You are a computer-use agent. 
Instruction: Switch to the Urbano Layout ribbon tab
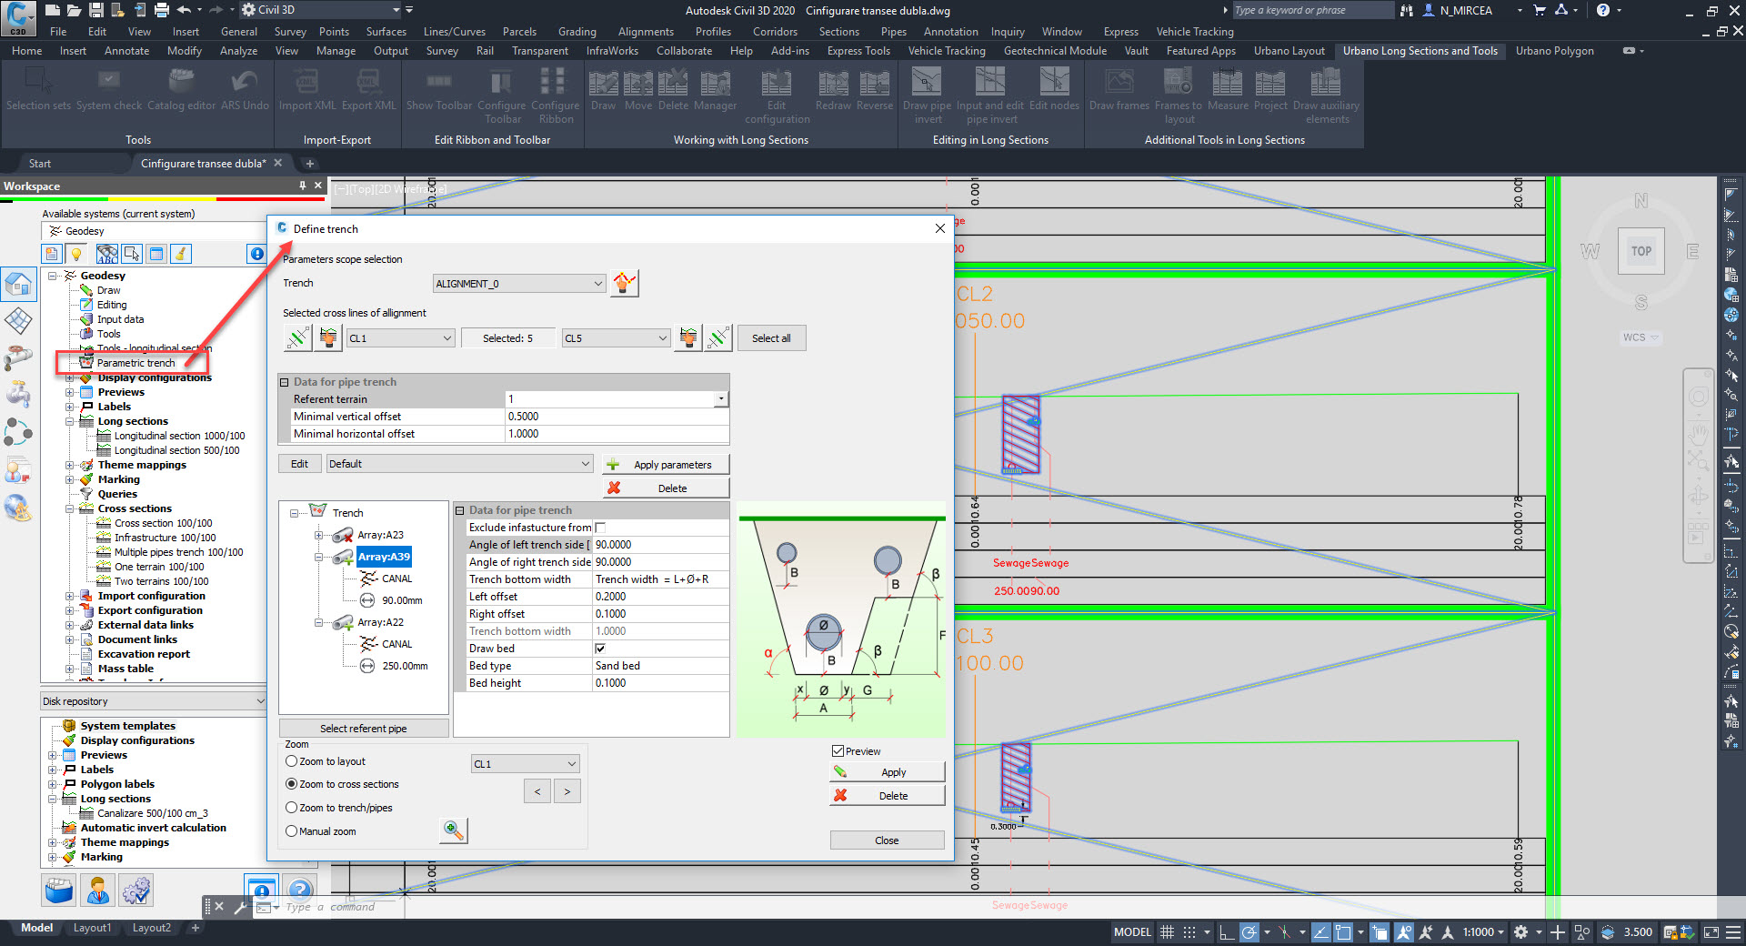point(1289,51)
